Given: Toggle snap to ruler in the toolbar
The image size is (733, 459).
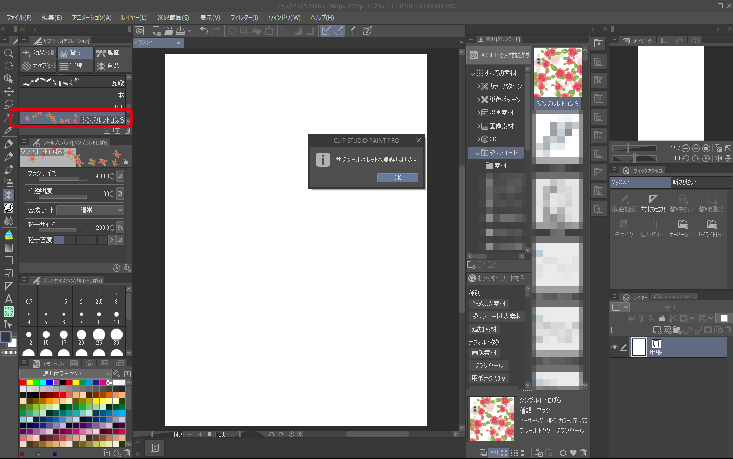Looking at the screenshot, I should point(326,31).
